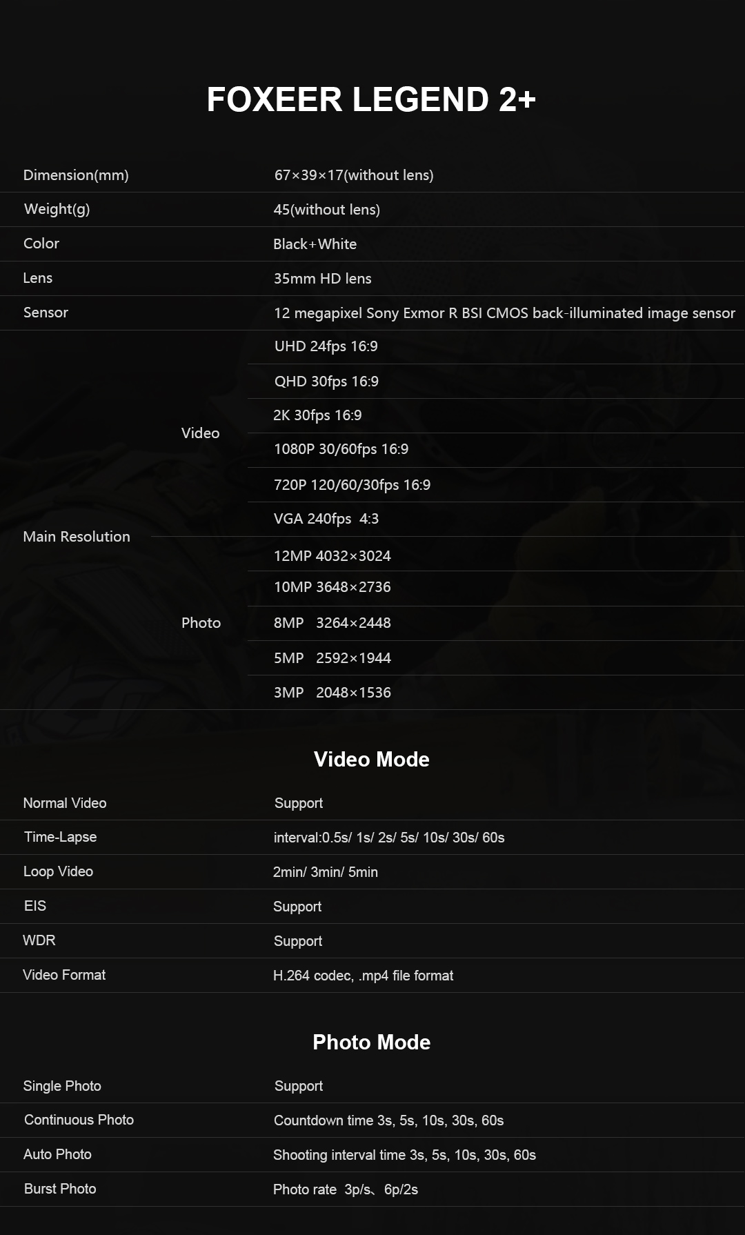The height and width of the screenshot is (1235, 745).
Task: Select the Color label
Action: 41,244
